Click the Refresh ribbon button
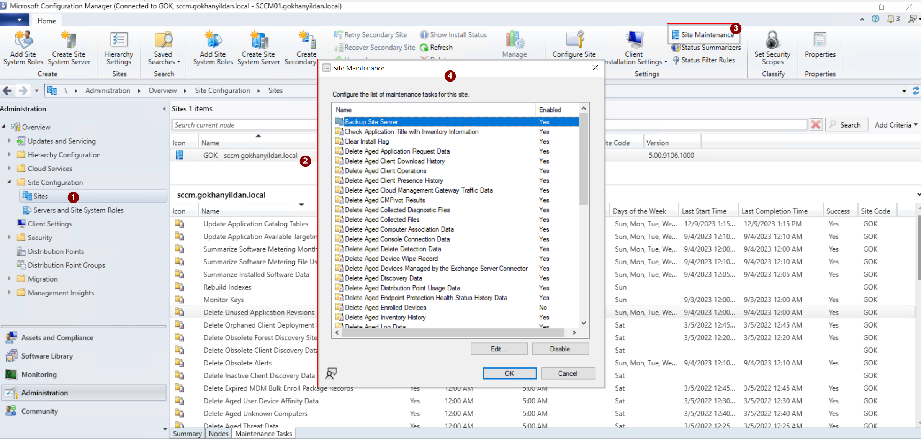 pos(436,48)
